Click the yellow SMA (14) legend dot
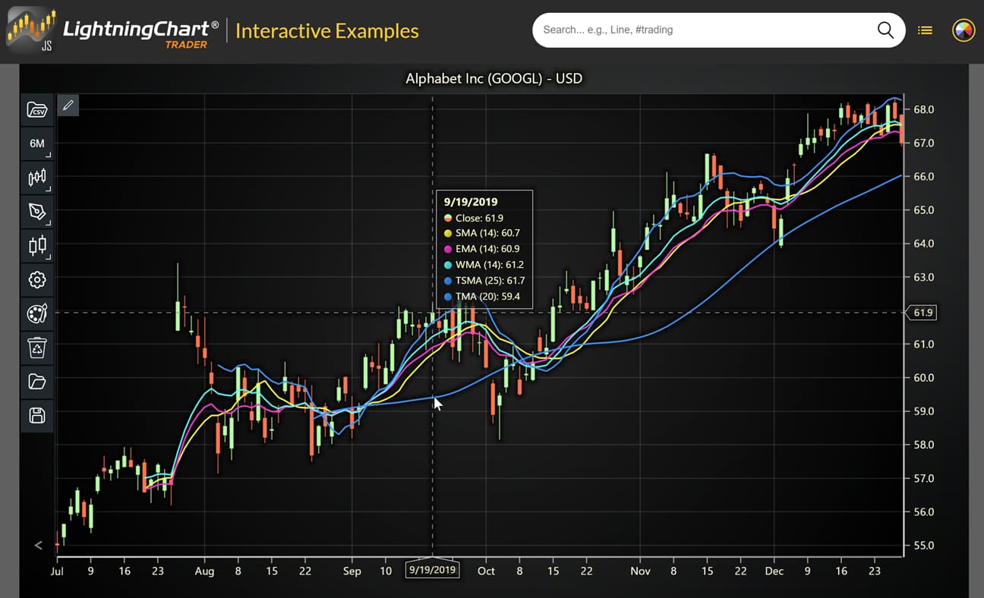The width and height of the screenshot is (984, 598). [x=448, y=234]
